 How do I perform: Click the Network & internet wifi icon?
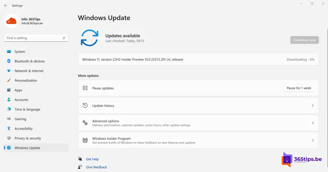[x=9, y=71]
